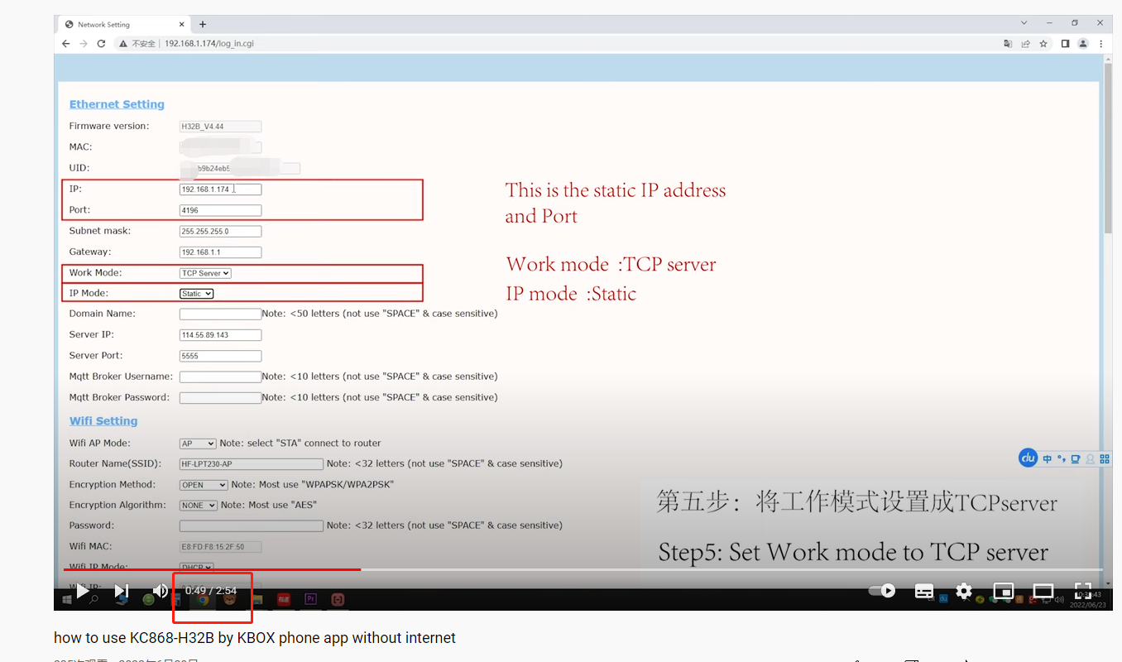Mute the video volume

[160, 591]
